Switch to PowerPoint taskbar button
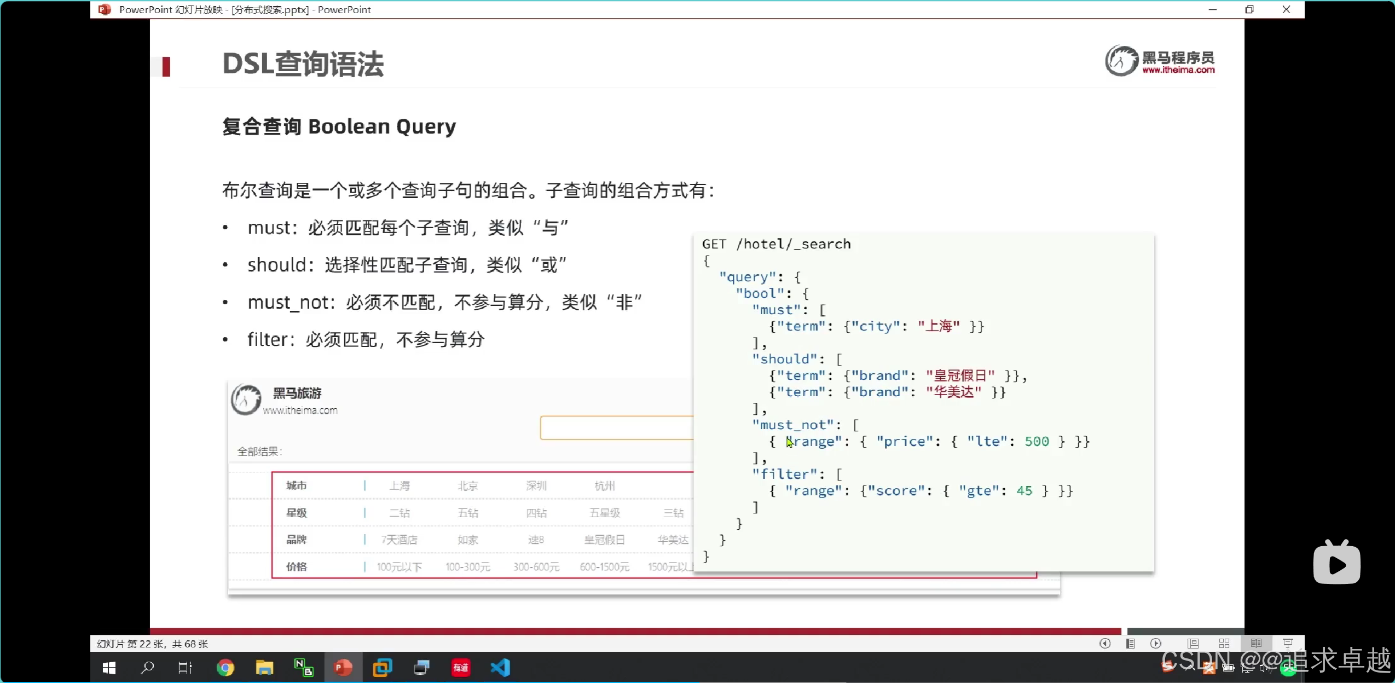Screen dimensions: 1395x683 343,668
